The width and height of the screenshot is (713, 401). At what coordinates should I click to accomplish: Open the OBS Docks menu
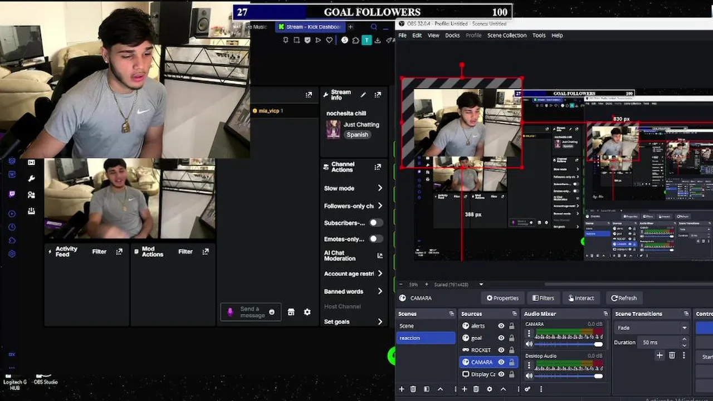pos(452,35)
